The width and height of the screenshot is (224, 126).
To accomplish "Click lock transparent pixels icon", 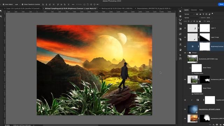I will 189,21.
